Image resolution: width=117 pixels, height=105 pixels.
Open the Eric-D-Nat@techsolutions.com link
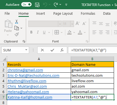click(33, 76)
